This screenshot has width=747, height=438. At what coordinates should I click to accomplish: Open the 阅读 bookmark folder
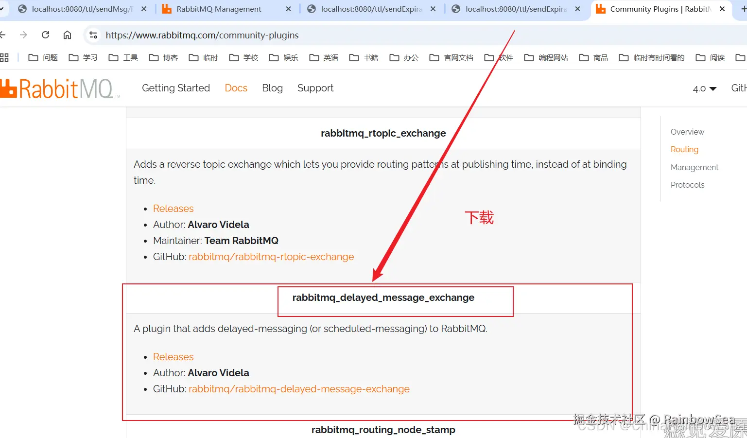710,57
